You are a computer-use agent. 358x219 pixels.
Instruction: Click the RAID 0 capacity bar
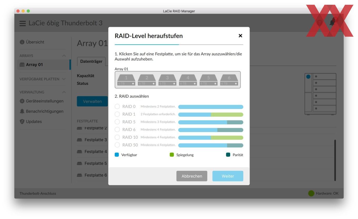click(211, 107)
